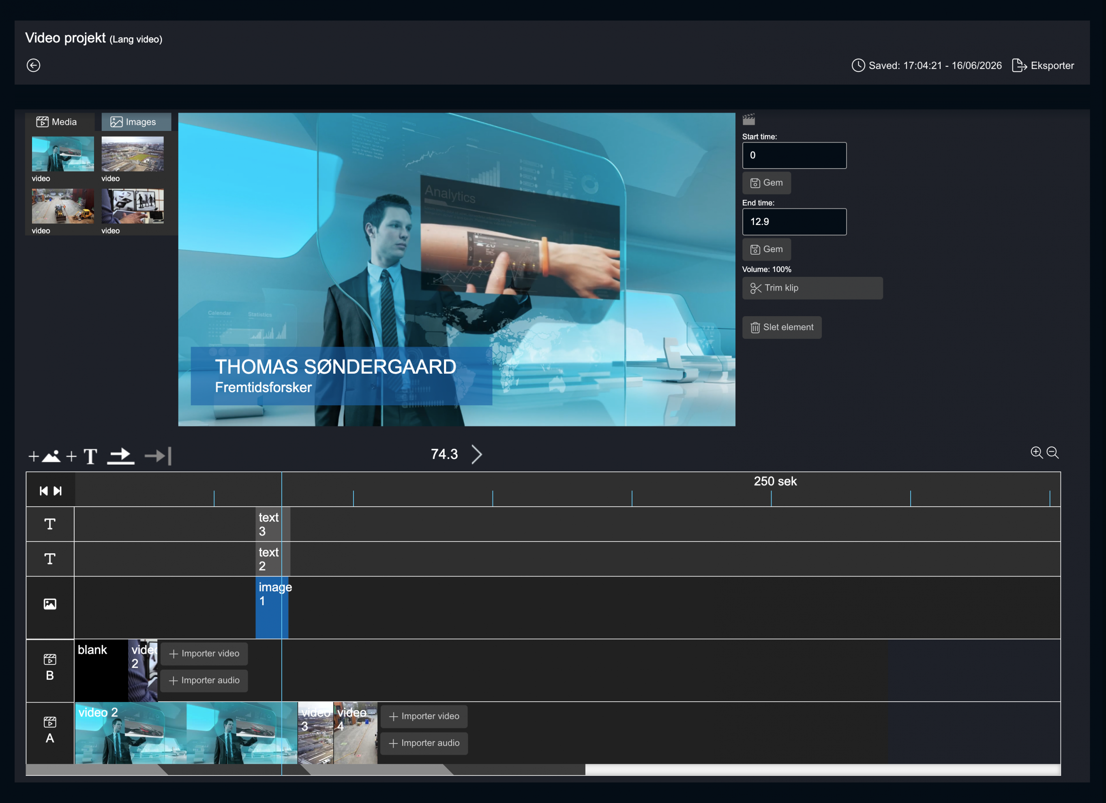
Task: Click the Trim klip button
Action: click(x=812, y=288)
